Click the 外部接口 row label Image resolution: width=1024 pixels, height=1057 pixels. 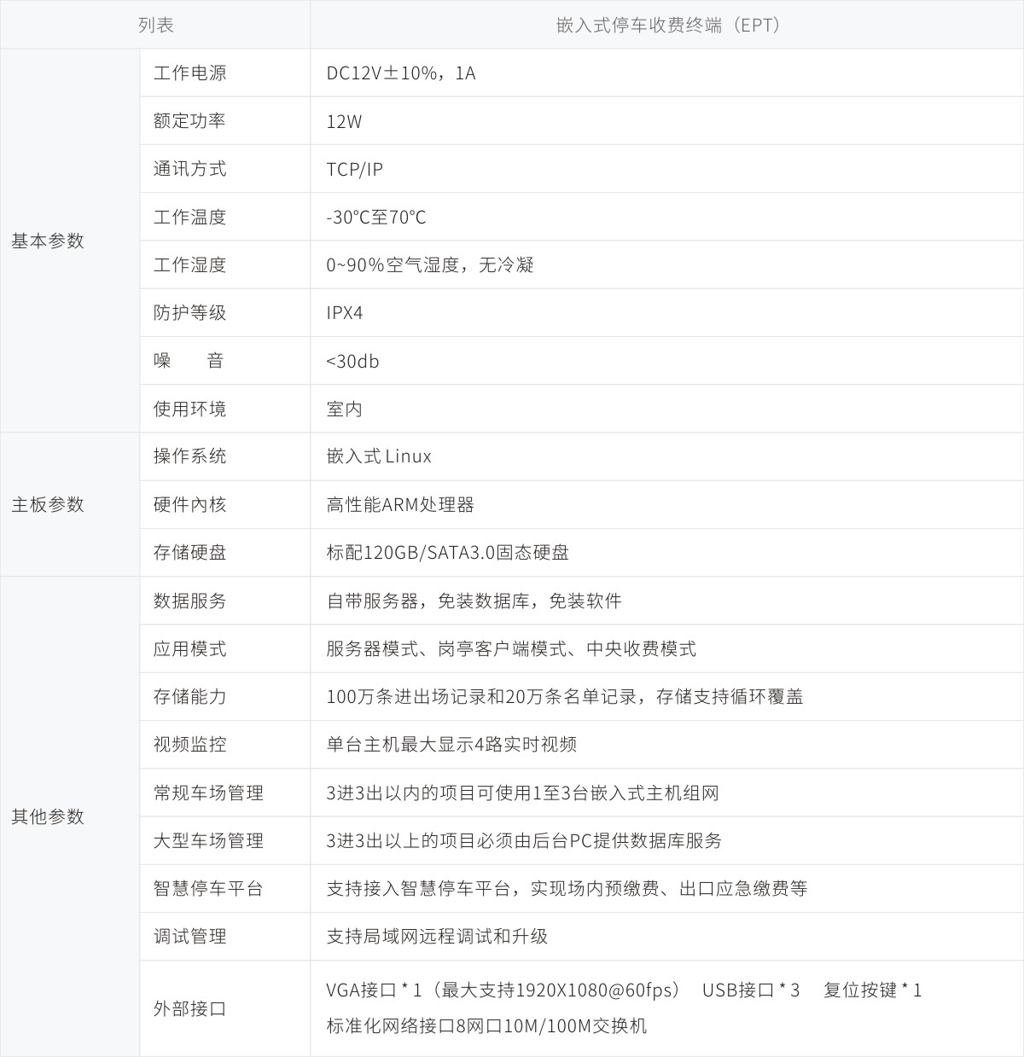click(x=189, y=1008)
